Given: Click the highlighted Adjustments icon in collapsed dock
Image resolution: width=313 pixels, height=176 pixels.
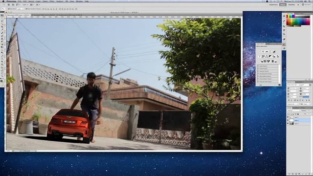Looking at the screenshot, I should tap(284, 44).
